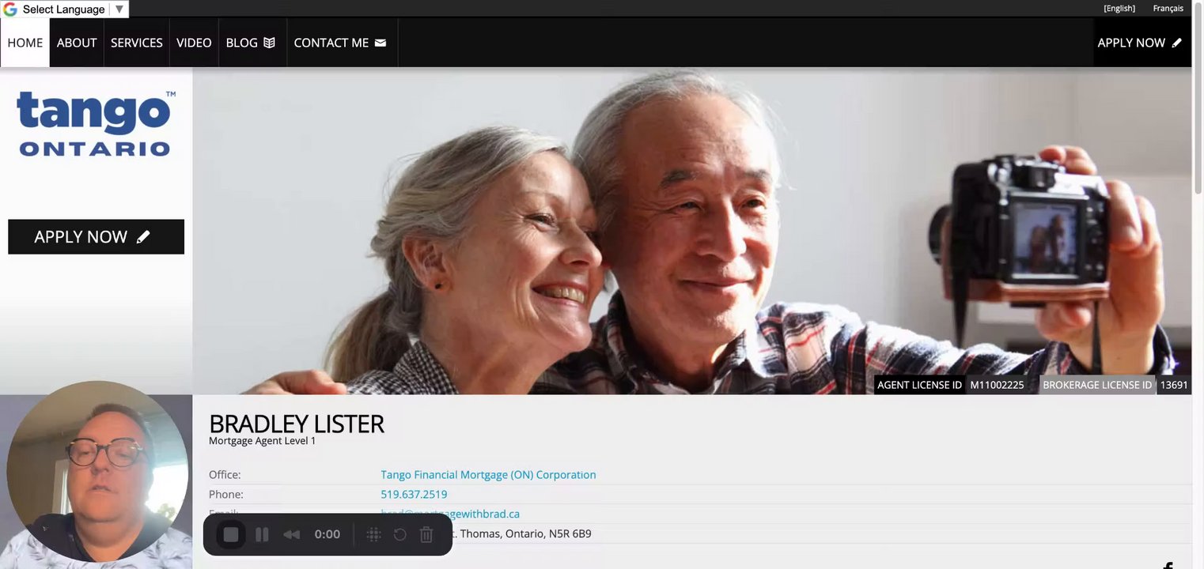Switch the site language to Français
1204x569 pixels.
click(1168, 9)
